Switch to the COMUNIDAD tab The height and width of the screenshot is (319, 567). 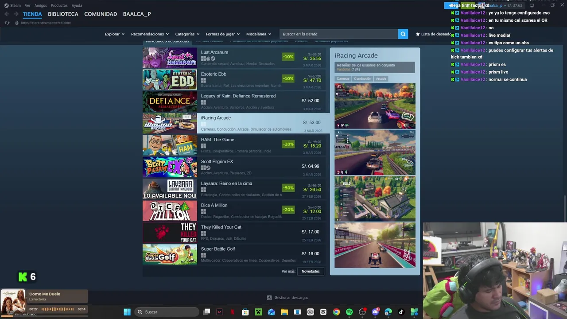(x=101, y=14)
